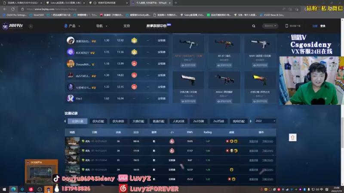
Task: Open the Inferno map thumbnail
Action: click(72, 160)
